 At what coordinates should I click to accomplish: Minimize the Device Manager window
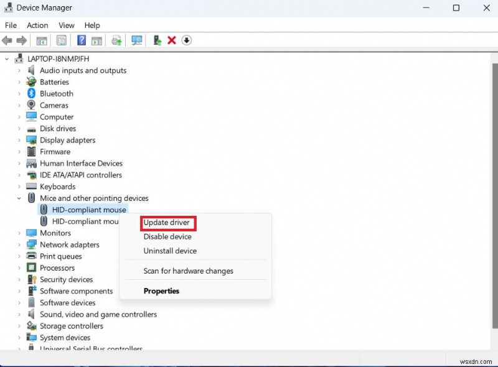[x=426, y=7]
